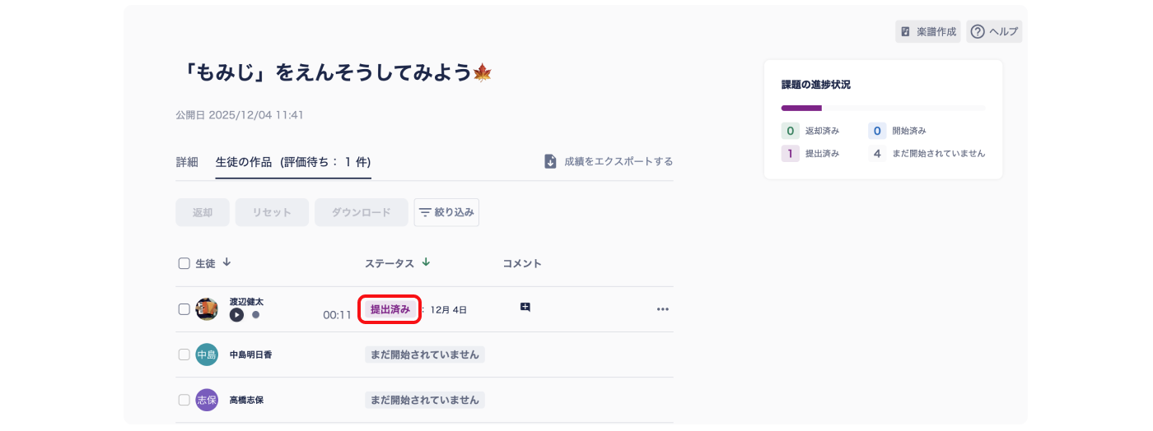Click the ダウンロード button
The image size is (1153, 431).
pyautogui.click(x=362, y=212)
